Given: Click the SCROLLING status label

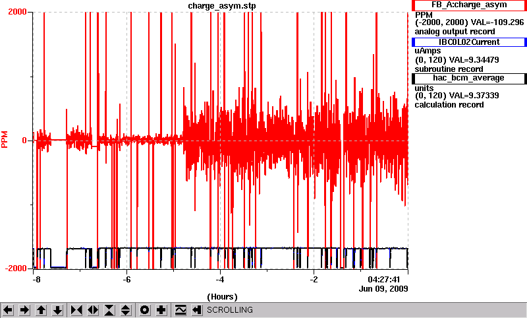Looking at the screenshot, I should coord(229,310).
